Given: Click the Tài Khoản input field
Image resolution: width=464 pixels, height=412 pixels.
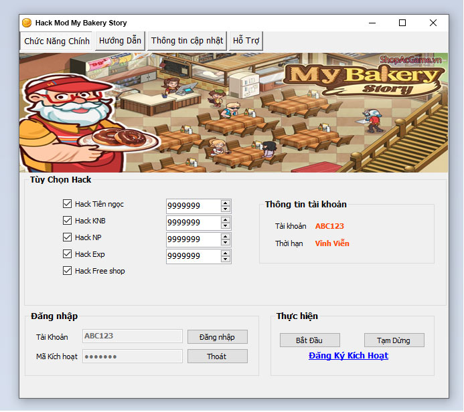Looking at the screenshot, I should pos(133,336).
